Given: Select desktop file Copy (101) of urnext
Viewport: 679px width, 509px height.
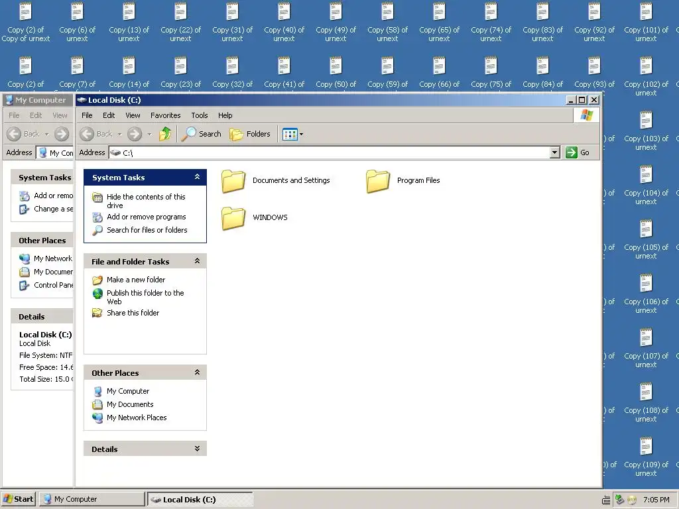Looking at the screenshot, I should (x=646, y=22).
